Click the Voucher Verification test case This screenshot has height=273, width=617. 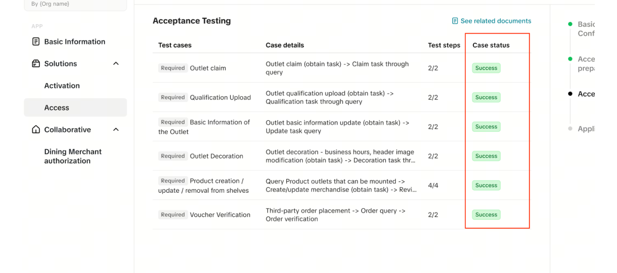[x=220, y=215]
